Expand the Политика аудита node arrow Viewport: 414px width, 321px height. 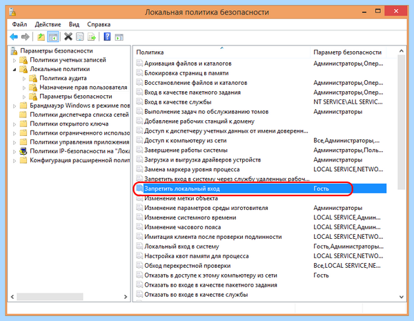coord(24,79)
